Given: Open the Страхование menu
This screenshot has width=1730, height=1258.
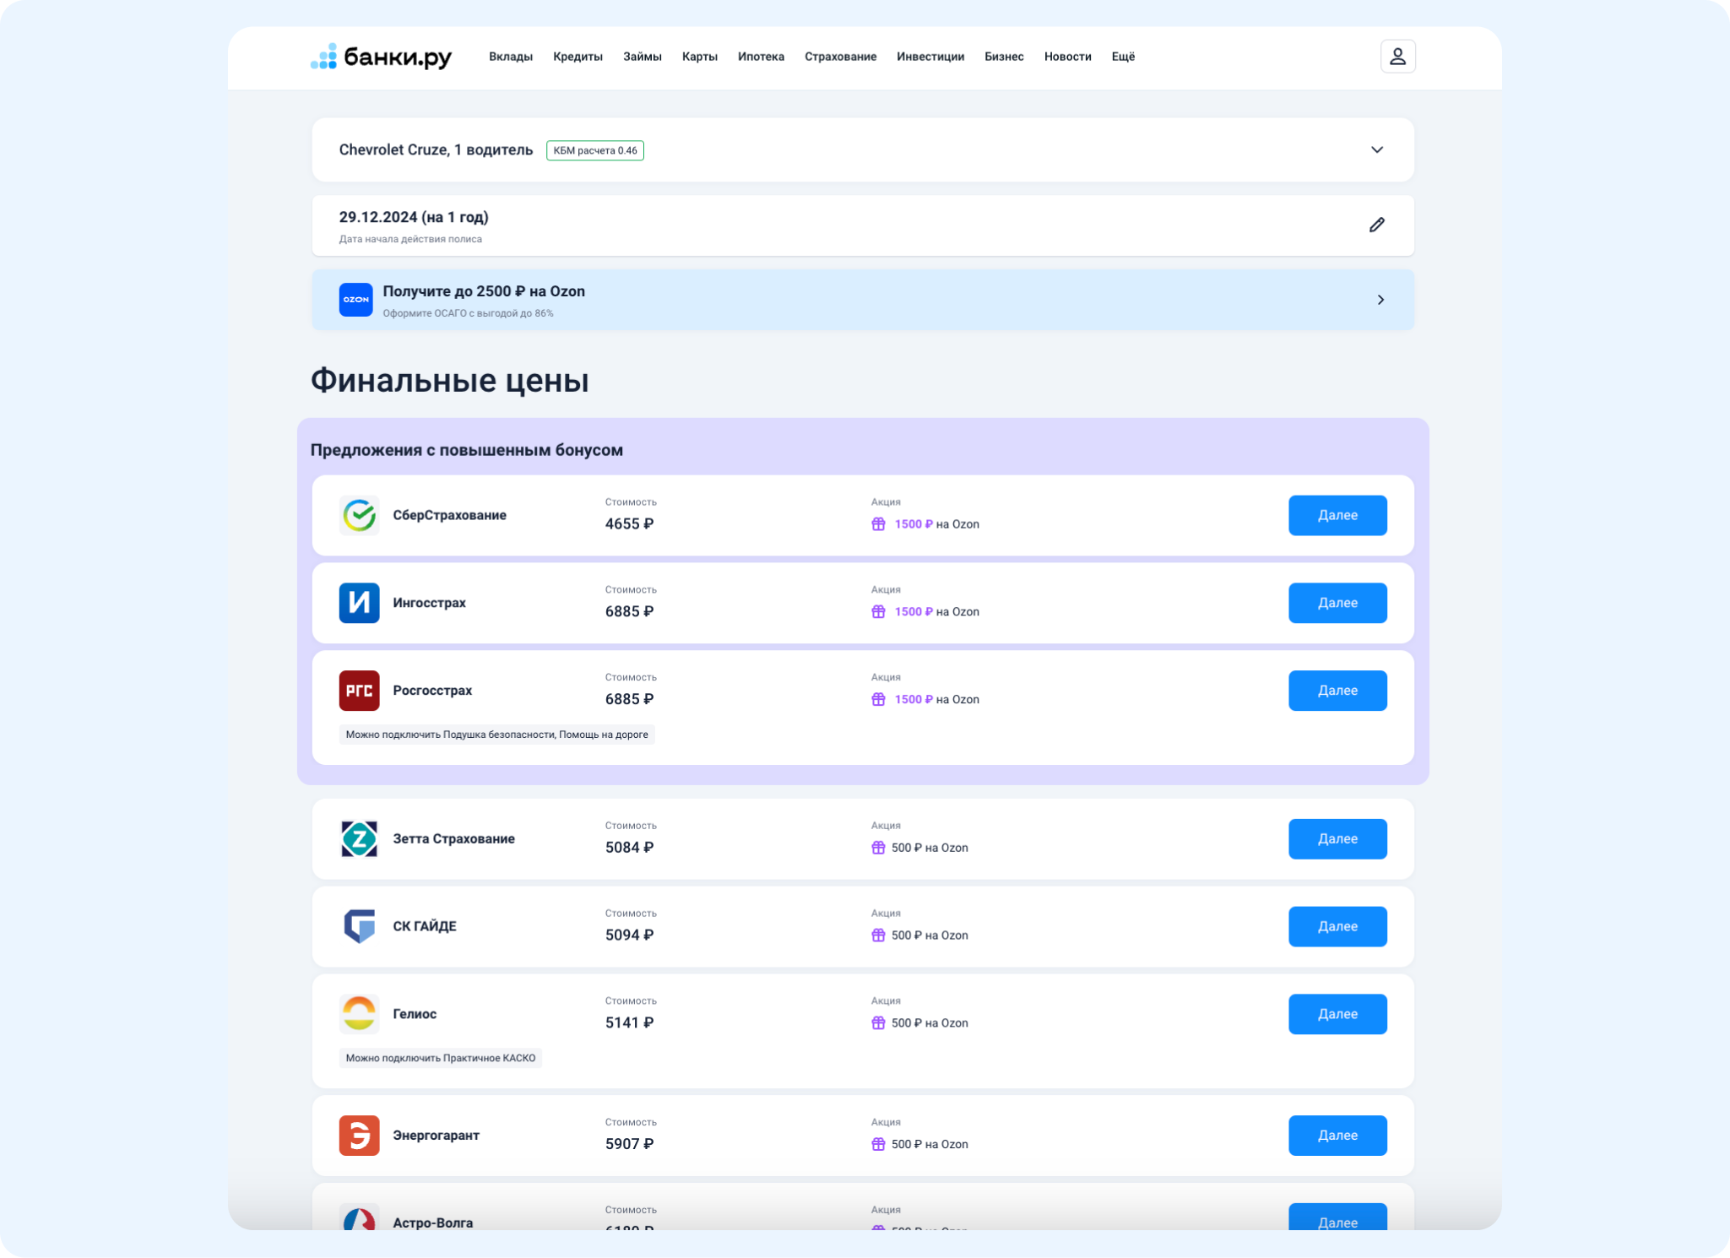Looking at the screenshot, I should pyautogui.click(x=840, y=57).
